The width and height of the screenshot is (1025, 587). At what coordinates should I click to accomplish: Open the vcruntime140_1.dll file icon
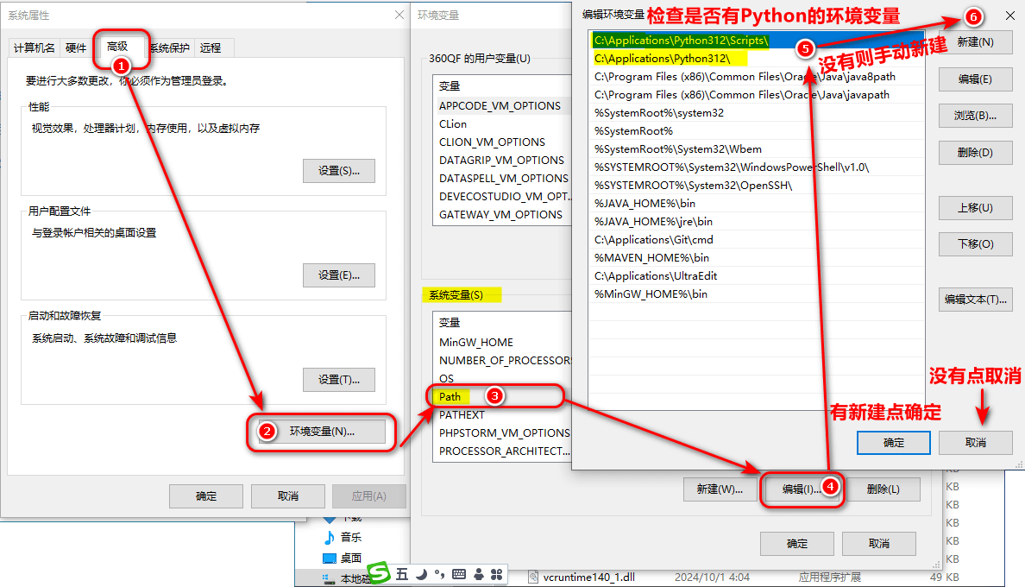click(x=535, y=577)
